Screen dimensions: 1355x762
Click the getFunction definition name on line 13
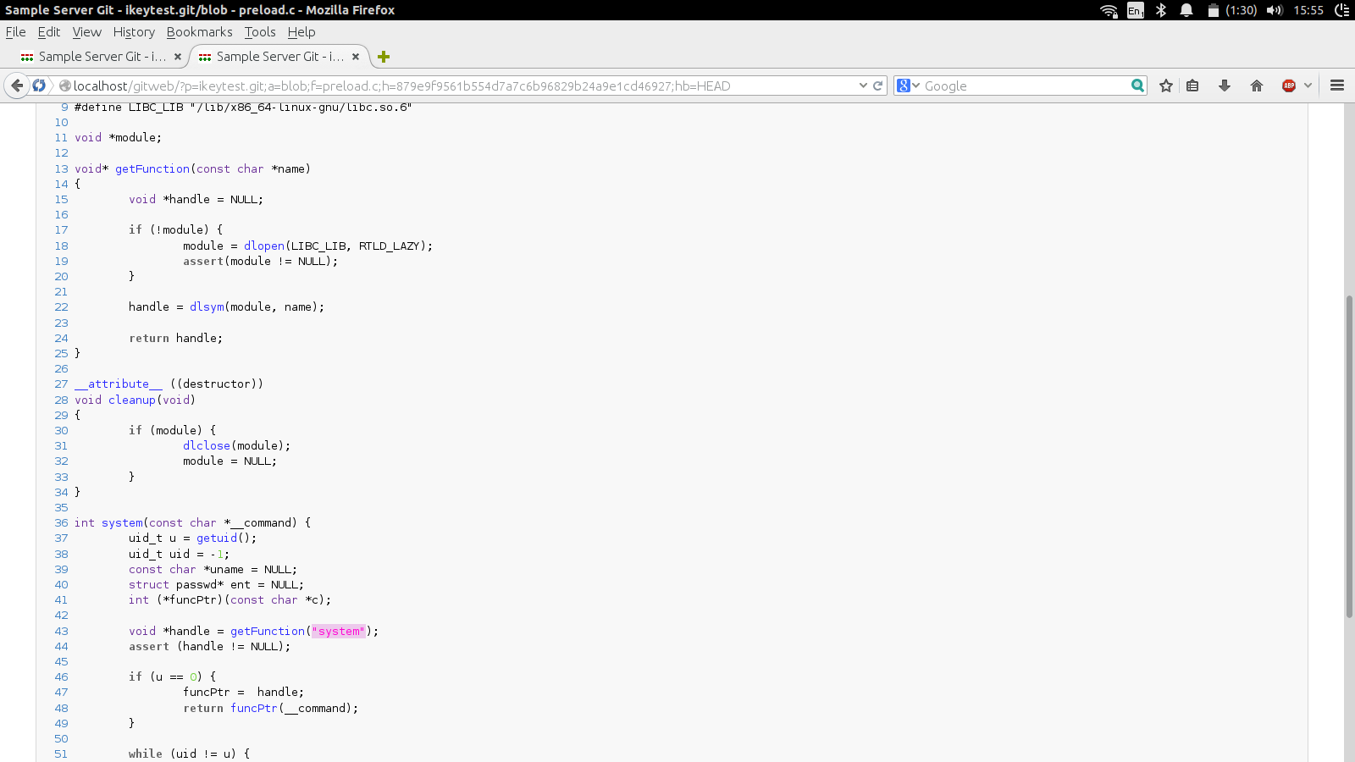point(152,168)
